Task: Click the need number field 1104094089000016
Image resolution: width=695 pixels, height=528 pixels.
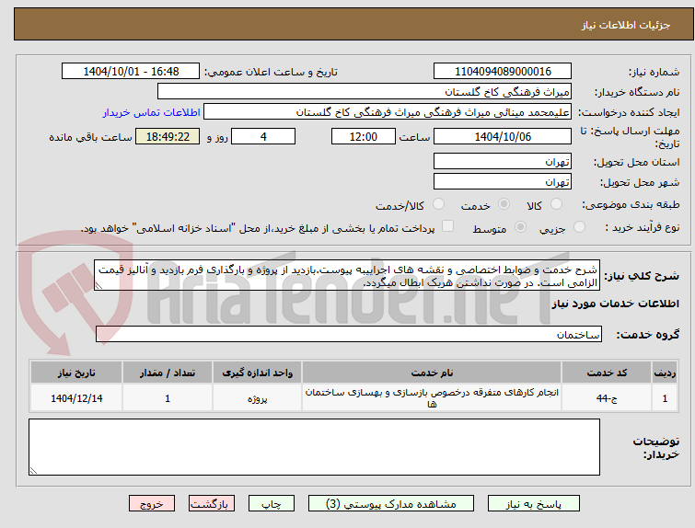Action: 503,72
